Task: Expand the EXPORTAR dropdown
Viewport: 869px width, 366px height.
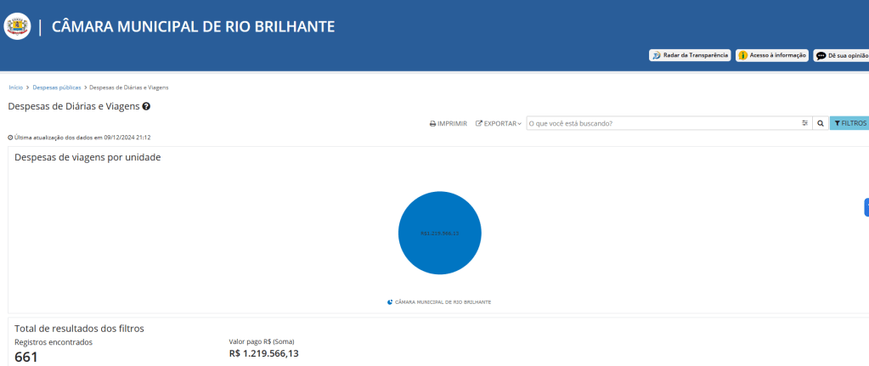Action: pyautogui.click(x=499, y=123)
